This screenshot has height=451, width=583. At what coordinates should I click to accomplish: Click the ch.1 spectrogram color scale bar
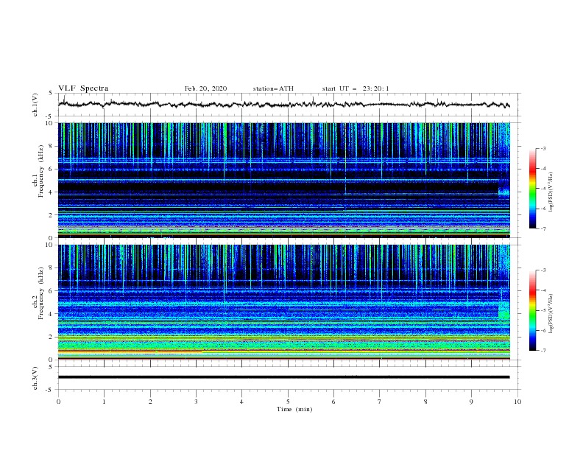(x=532, y=189)
